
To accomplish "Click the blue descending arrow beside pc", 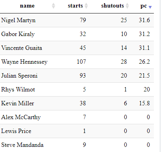I will tap(150, 7).
